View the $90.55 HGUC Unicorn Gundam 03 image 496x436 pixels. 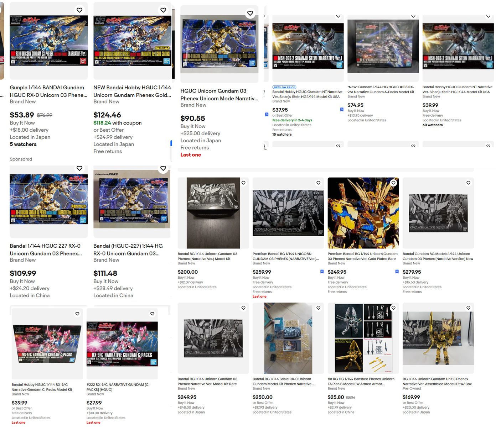(219, 44)
